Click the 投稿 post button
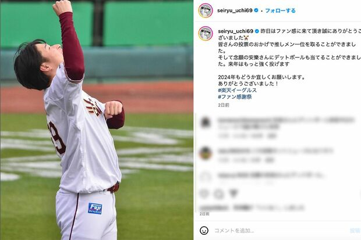 (355, 230)
